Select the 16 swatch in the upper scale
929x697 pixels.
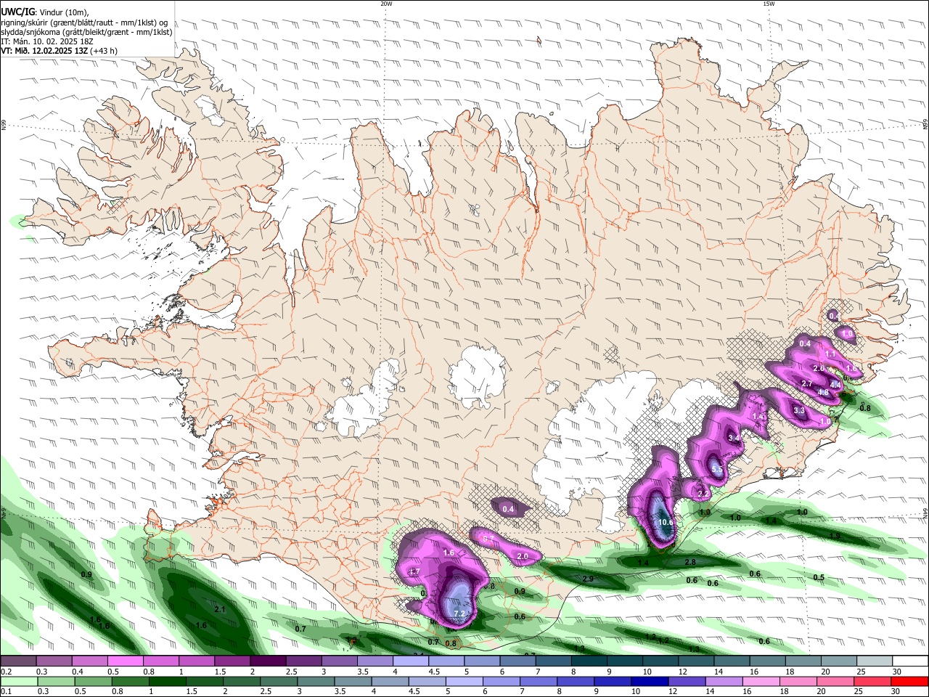click(767, 661)
